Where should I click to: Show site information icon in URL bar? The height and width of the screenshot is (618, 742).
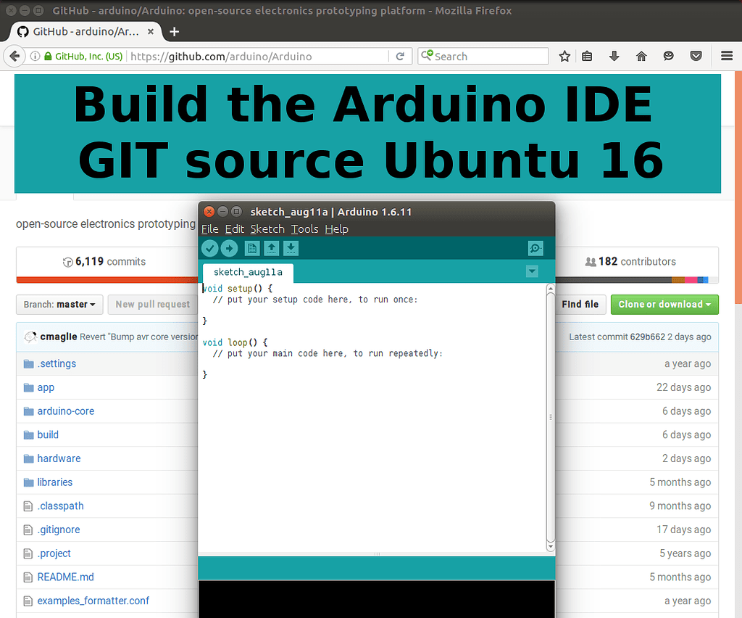point(35,57)
